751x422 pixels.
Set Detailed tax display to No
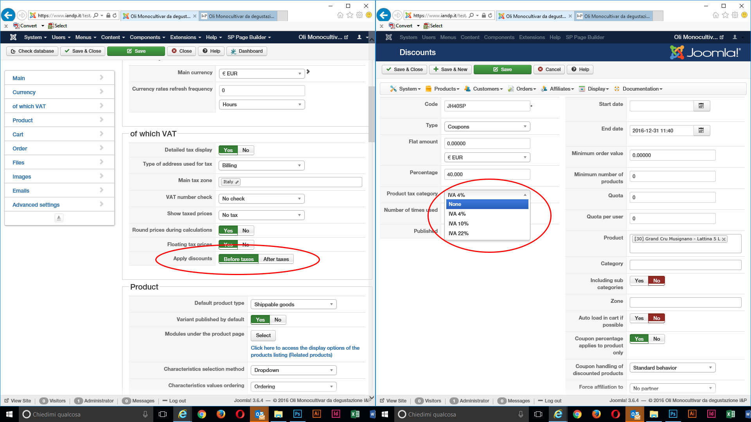[x=246, y=150]
